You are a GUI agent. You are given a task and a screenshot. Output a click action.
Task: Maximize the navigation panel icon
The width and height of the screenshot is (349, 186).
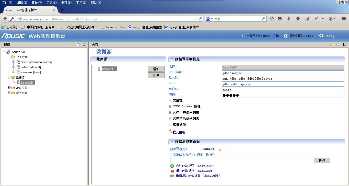coord(84,44)
